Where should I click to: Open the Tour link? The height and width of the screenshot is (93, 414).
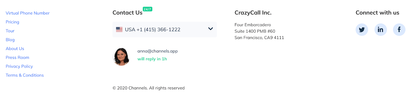coord(10,31)
